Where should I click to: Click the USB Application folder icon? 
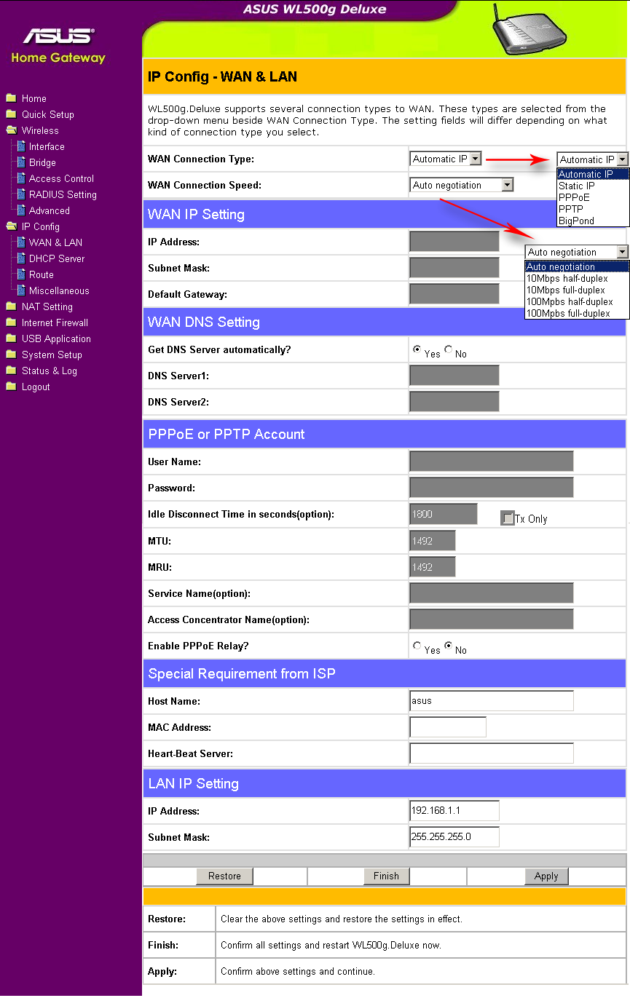pos(11,338)
